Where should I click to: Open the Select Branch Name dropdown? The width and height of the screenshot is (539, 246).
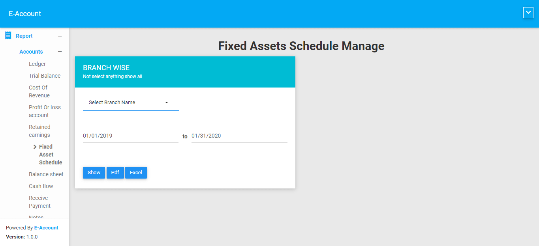pos(131,102)
